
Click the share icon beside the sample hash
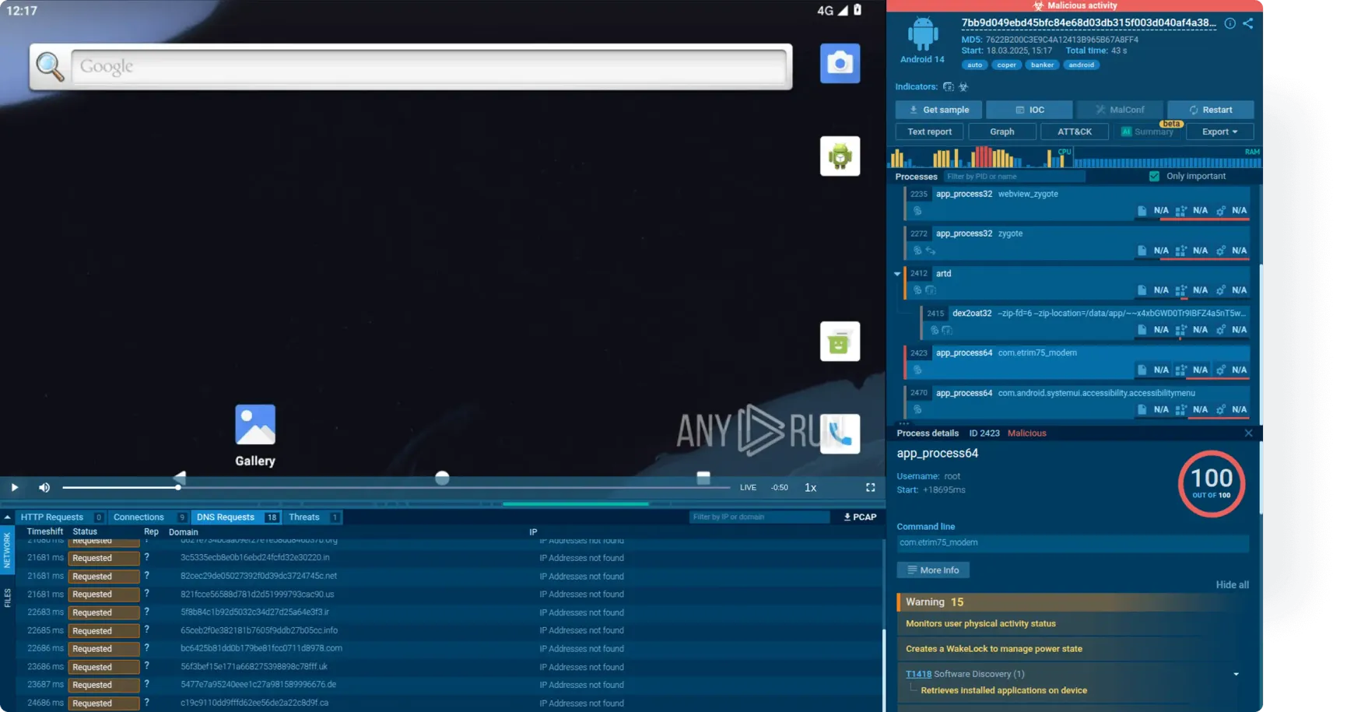coord(1248,23)
